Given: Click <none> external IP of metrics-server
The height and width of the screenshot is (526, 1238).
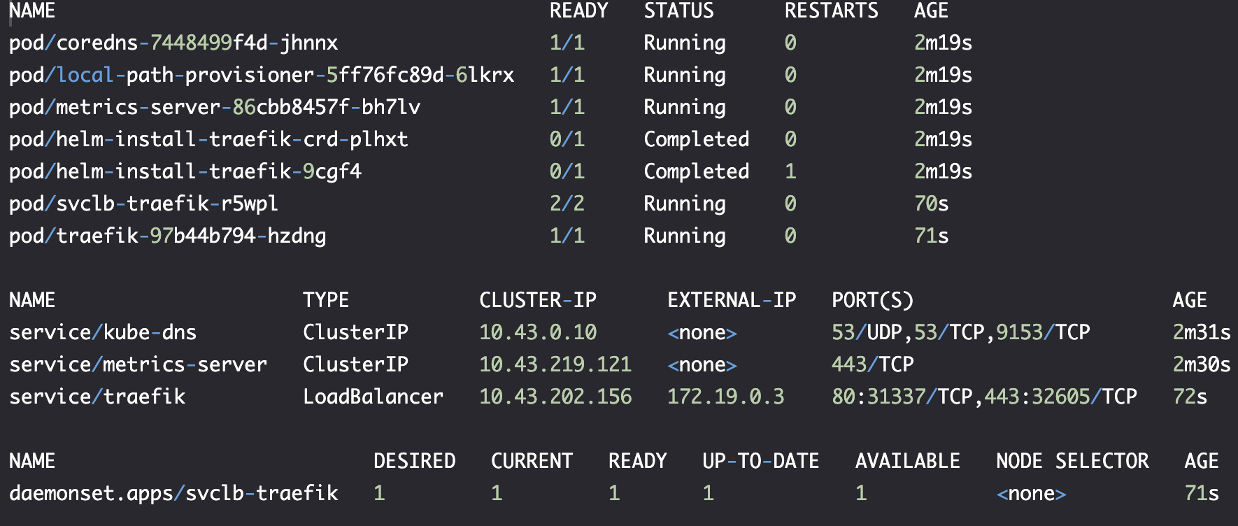Looking at the screenshot, I should 702,365.
